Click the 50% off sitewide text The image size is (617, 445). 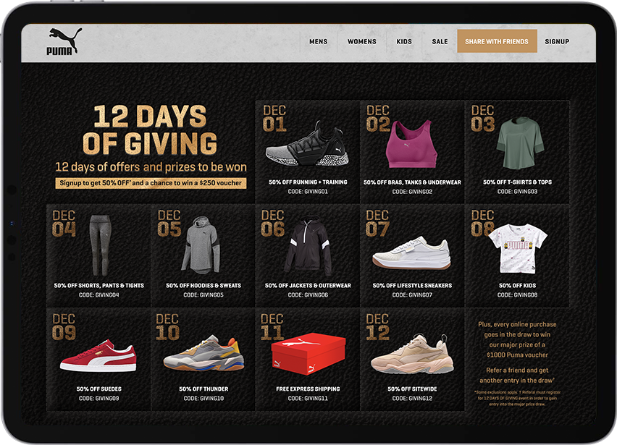tap(412, 389)
